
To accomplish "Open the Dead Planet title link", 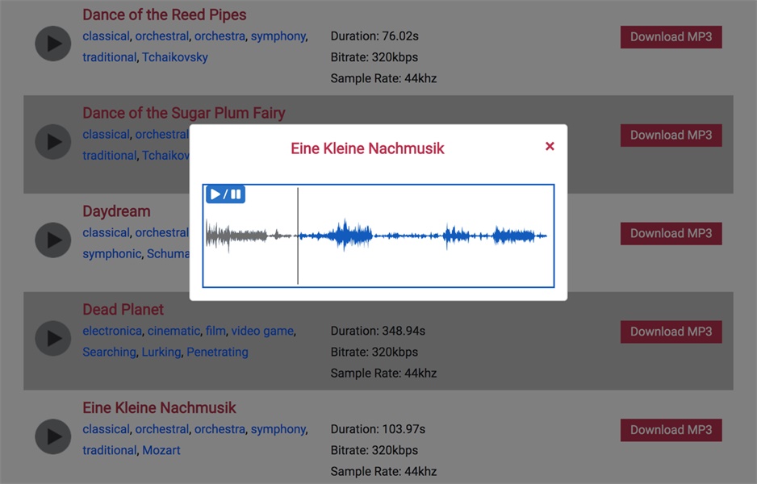I will (x=123, y=310).
